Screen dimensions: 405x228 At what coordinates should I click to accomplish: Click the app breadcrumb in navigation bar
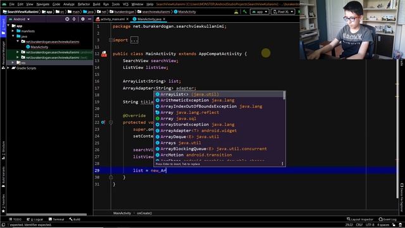pos(47,11)
